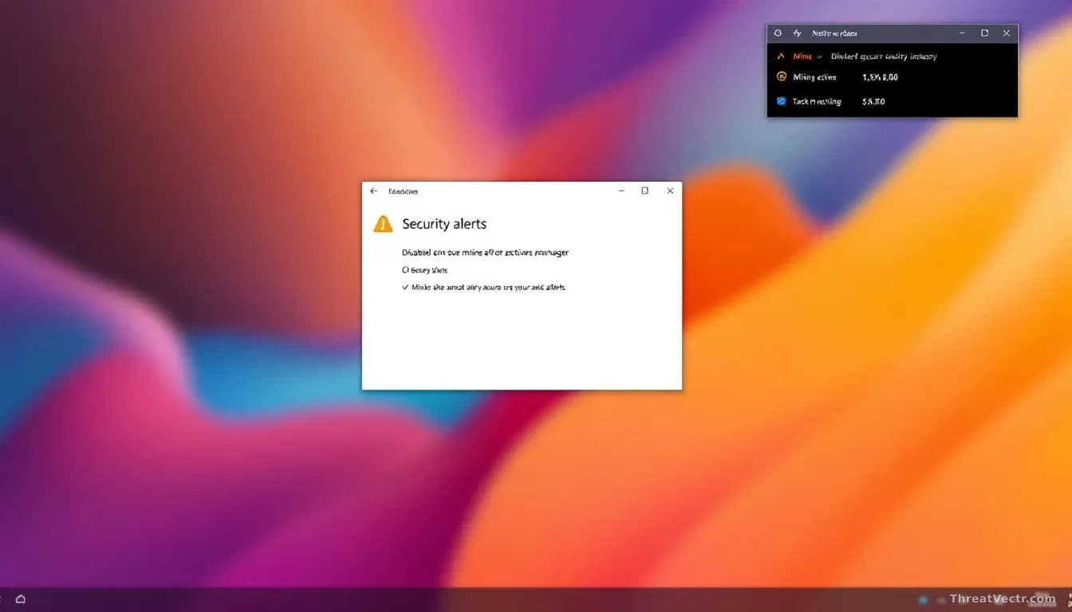Maximize the dark mining window
Viewport: 1072px width, 612px height.
pyautogui.click(x=984, y=33)
